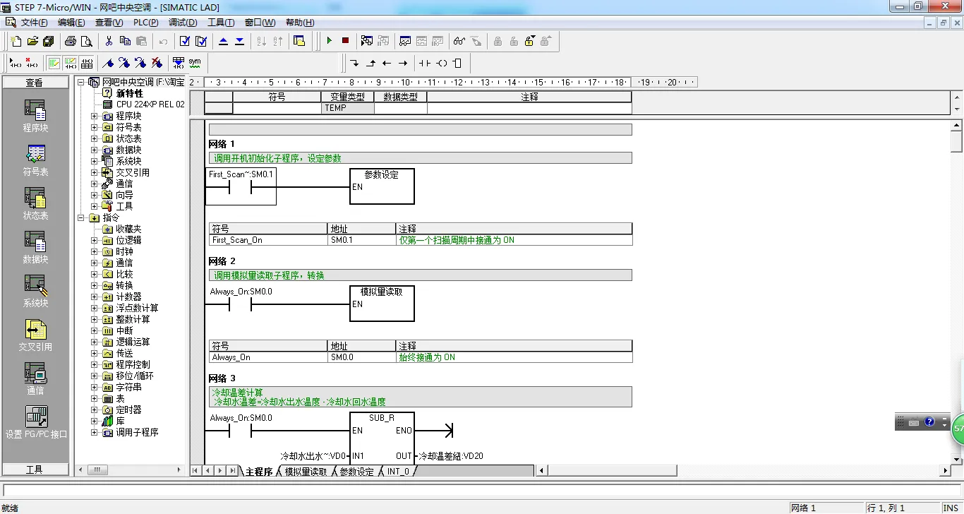Toggle POU comments display in the toolbar
Viewport: 964px width, 514px height.
pyautogui.click(x=54, y=63)
